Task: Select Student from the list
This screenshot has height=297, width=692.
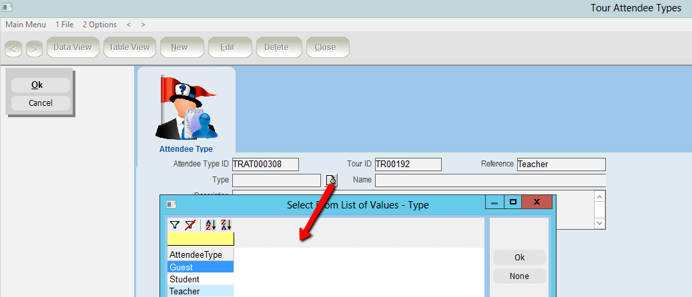Action: [x=200, y=279]
